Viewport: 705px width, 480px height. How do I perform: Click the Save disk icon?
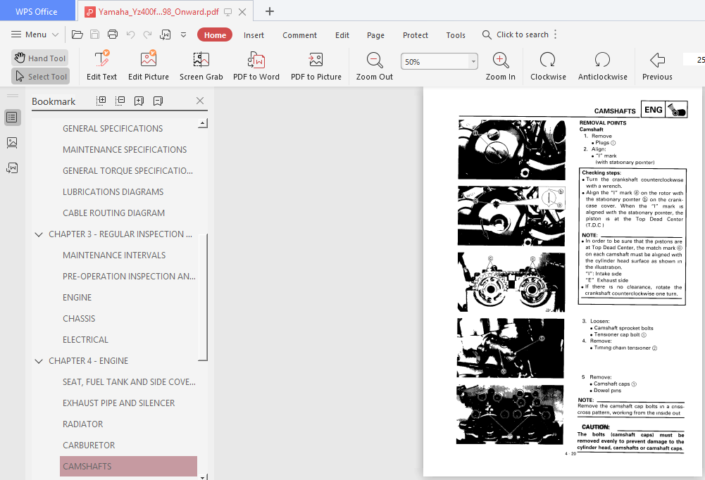[x=95, y=34]
